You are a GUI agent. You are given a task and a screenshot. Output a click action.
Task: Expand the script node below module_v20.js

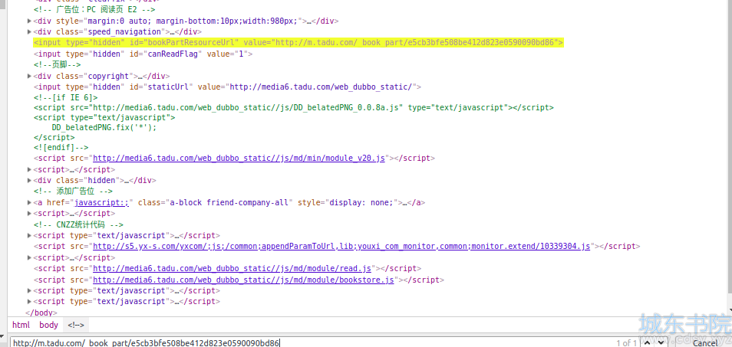(x=29, y=169)
